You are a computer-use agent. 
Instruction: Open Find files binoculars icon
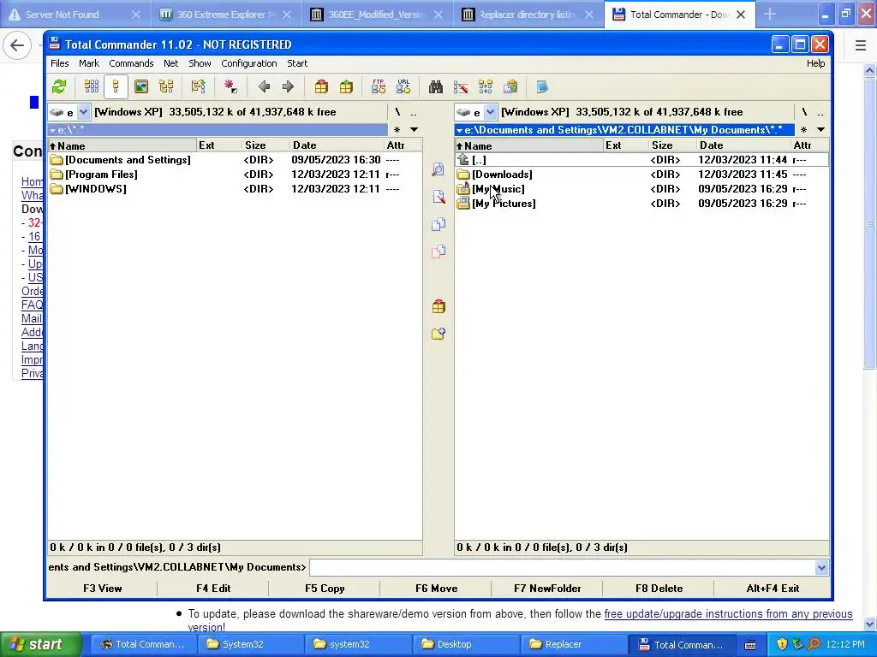[436, 86]
